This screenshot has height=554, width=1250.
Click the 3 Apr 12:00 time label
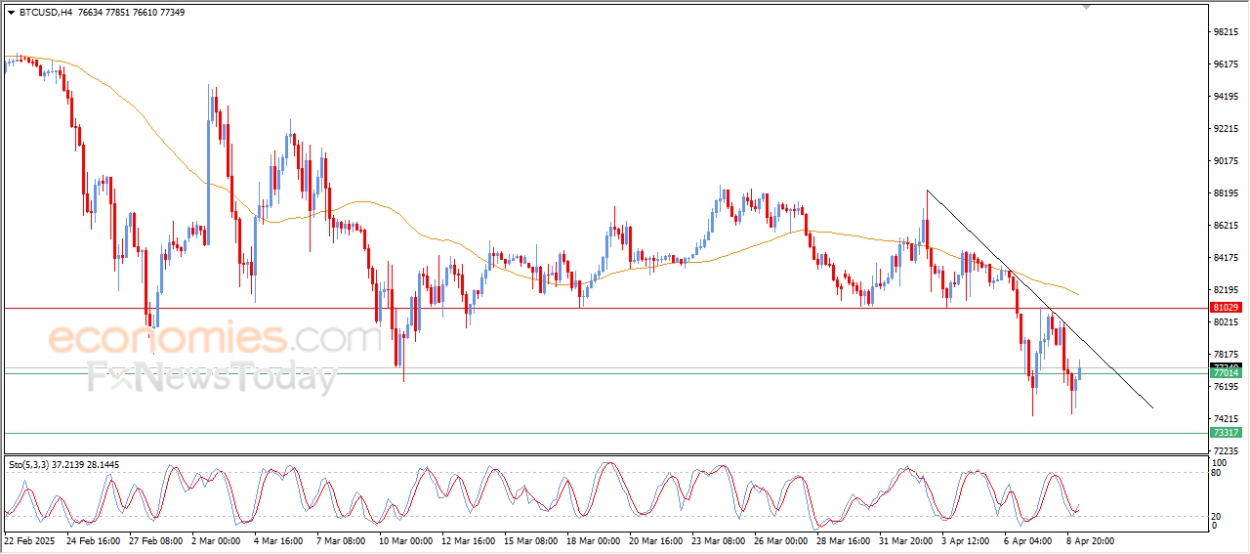(x=968, y=540)
